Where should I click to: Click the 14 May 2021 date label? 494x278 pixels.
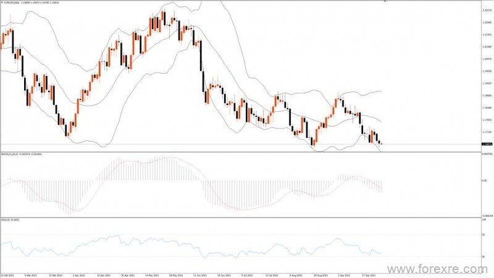pyautogui.click(x=153, y=276)
